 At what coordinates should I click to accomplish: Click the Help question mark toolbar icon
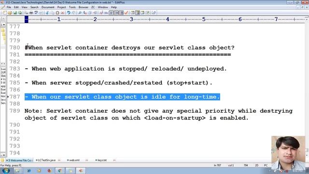tap(154, 13)
